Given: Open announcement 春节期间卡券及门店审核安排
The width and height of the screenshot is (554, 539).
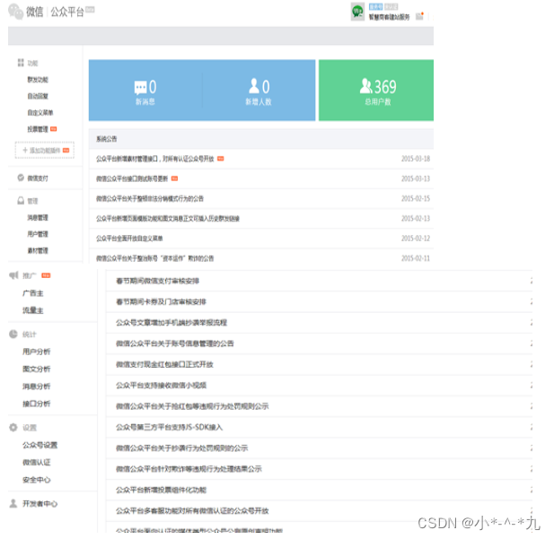Looking at the screenshot, I should click(x=161, y=302).
